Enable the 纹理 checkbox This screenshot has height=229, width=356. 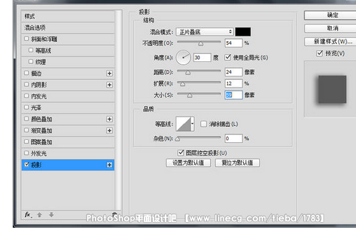coord(31,62)
